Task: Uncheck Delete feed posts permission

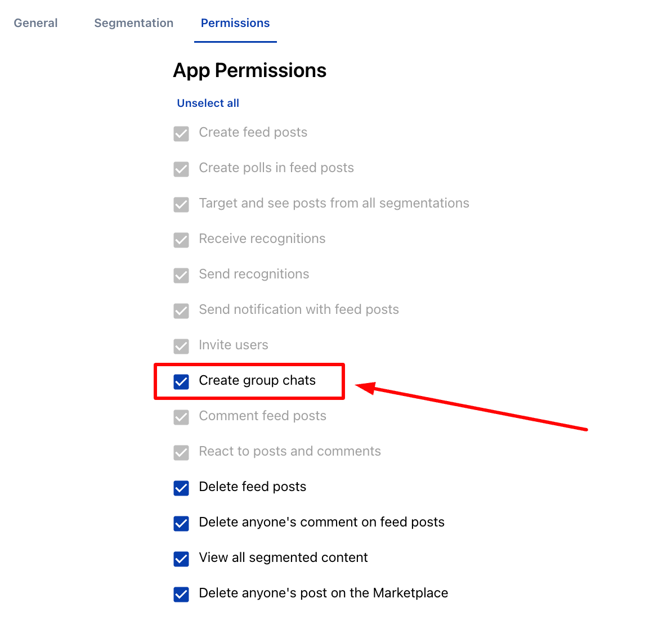Action: 181,488
